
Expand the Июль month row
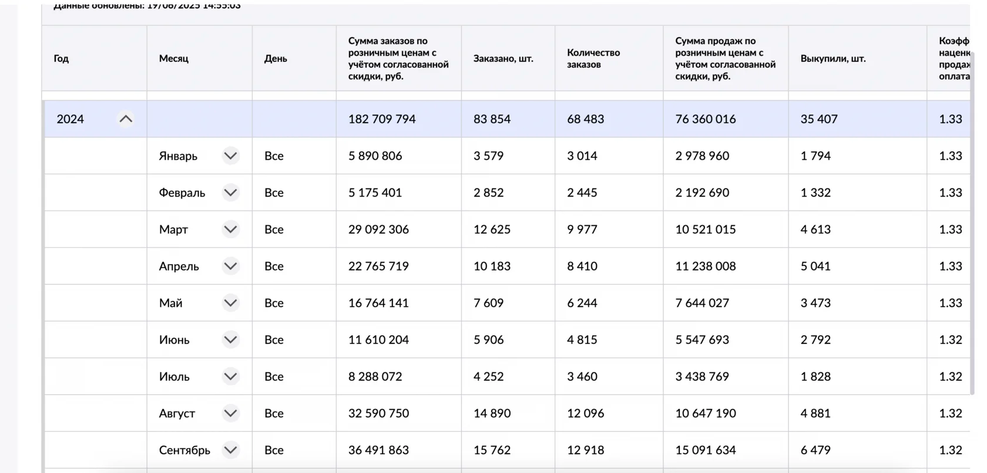[x=231, y=377]
